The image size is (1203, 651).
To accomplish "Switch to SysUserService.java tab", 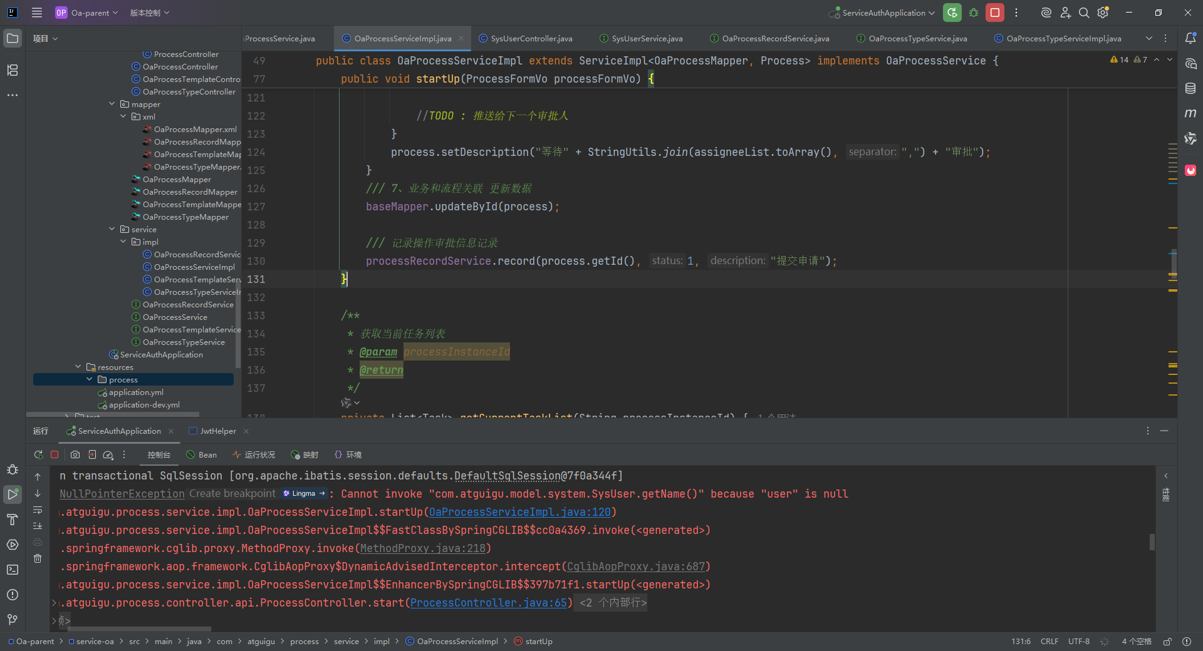I will (x=642, y=38).
